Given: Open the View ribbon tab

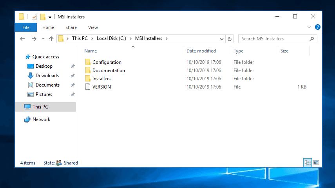Looking at the screenshot, I should point(93,27).
